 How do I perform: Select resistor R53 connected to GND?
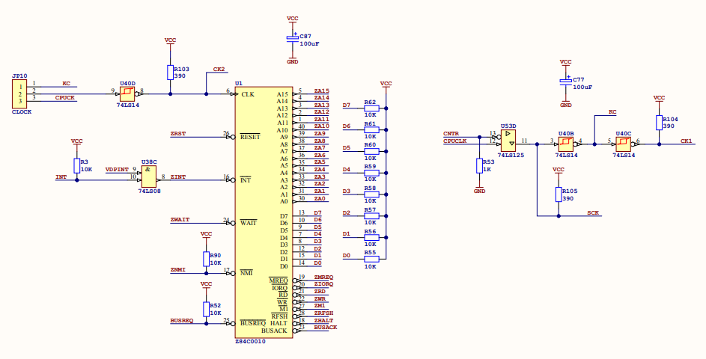coord(479,165)
